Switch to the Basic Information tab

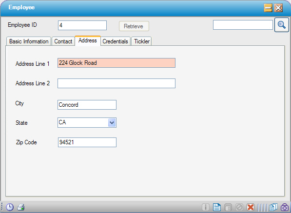[29, 41]
